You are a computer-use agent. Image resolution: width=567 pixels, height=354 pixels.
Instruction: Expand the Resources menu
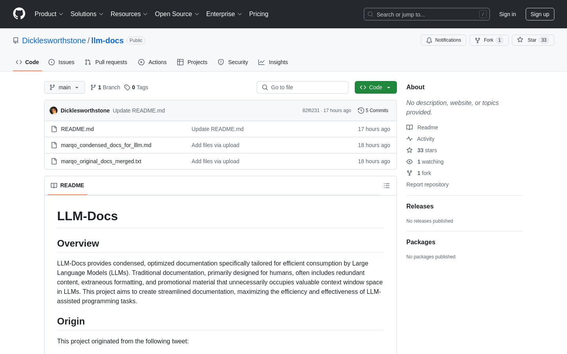(x=129, y=14)
